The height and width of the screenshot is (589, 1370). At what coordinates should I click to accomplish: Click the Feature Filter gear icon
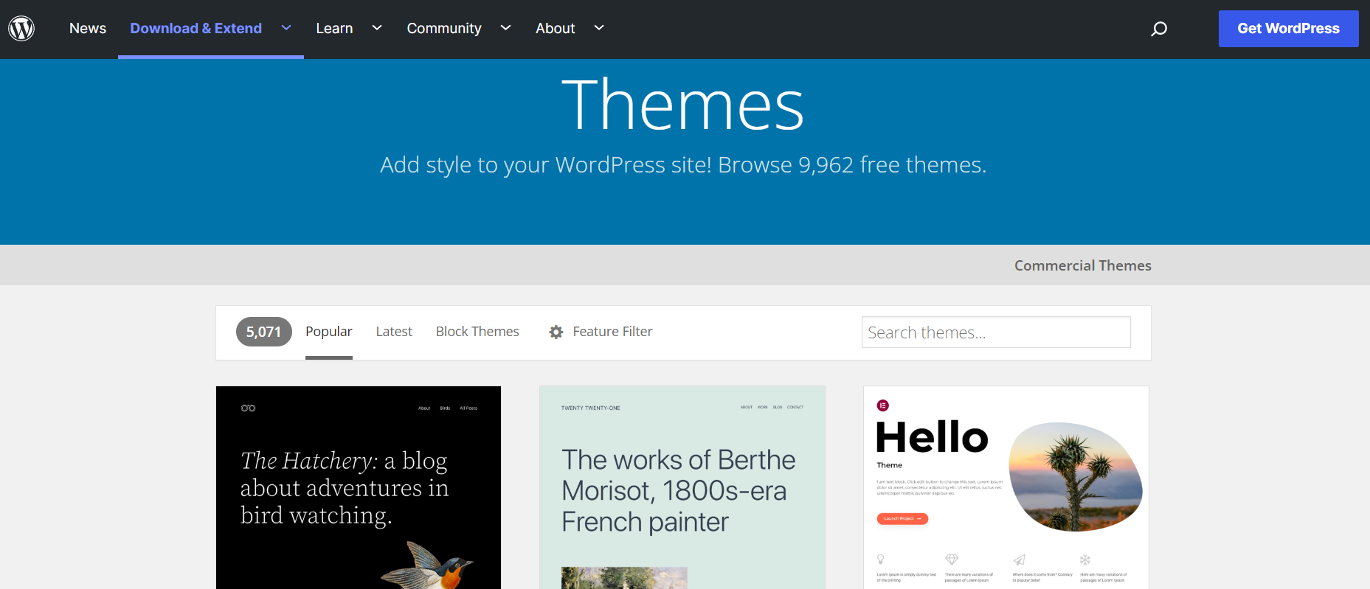[556, 332]
